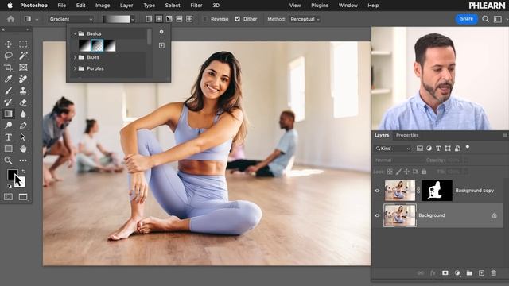
Task: Select the Zoom tool
Action: coord(9,160)
